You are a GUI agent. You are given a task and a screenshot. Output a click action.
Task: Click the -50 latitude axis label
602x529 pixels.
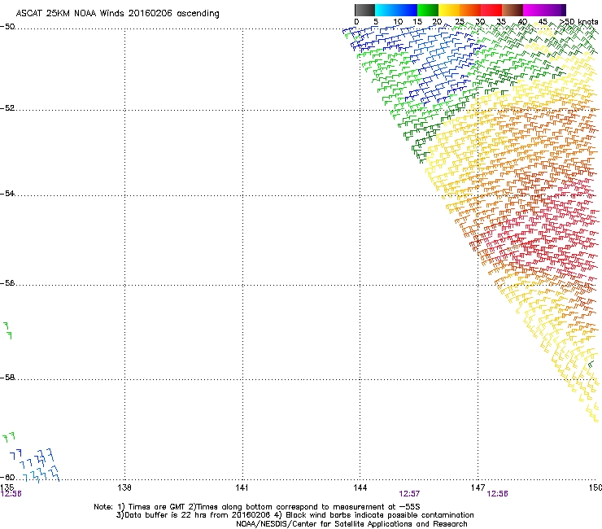(x=7, y=27)
